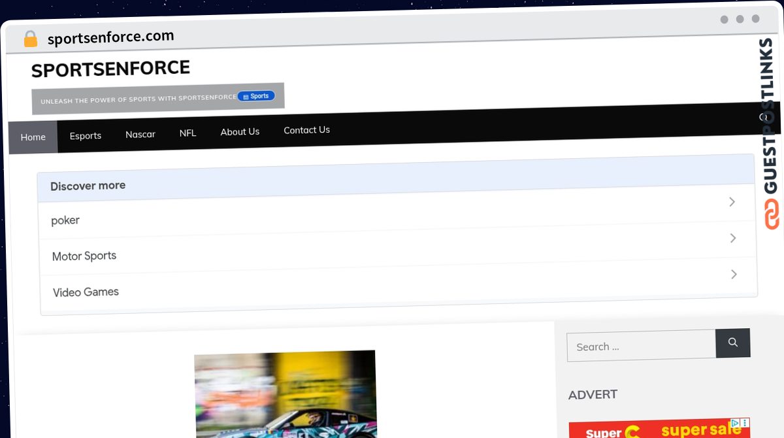
Task: Click the Search input field
Action: 642,345
